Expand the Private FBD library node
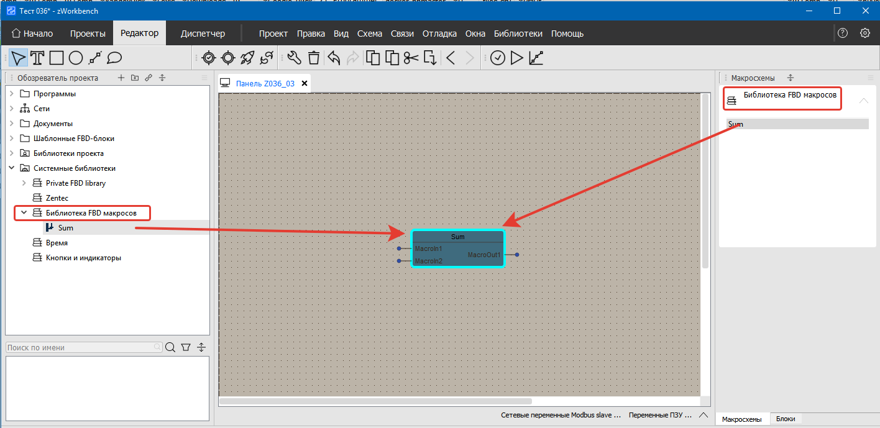Viewport: 880px width, 428px height. pyautogui.click(x=24, y=183)
